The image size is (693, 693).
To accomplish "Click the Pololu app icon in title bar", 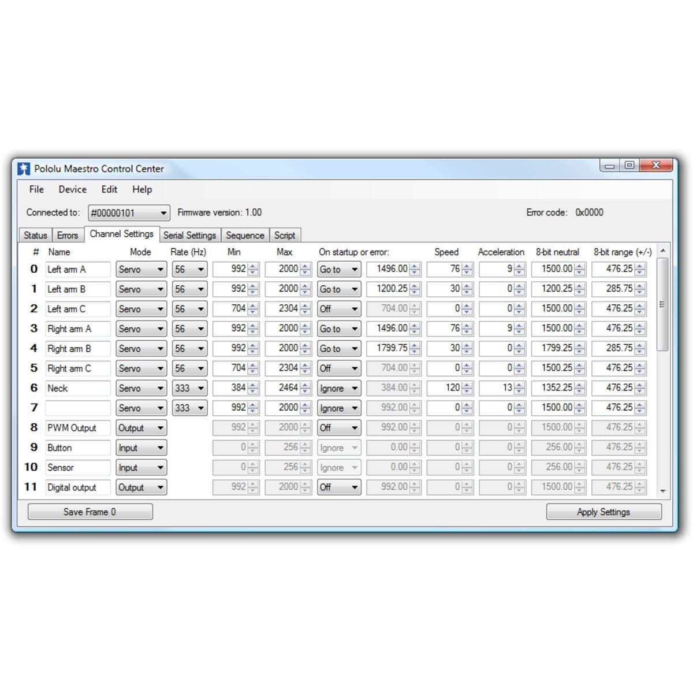I will (x=24, y=169).
